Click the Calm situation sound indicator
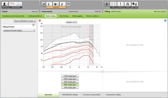Viewport: 168px width, 98px height. 160,11
